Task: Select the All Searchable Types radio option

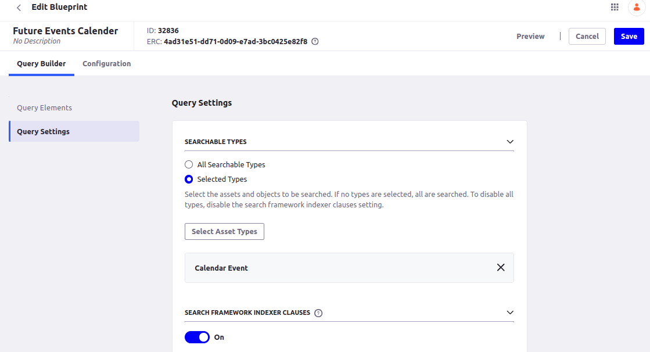Action: (x=189, y=164)
